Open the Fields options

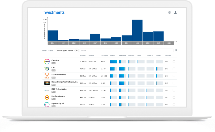[51, 50]
